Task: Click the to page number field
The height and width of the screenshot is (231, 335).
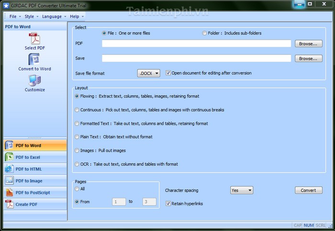Action: (x=149, y=202)
